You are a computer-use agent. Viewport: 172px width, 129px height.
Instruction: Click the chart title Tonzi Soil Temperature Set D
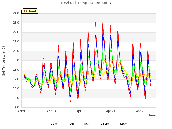86,3
